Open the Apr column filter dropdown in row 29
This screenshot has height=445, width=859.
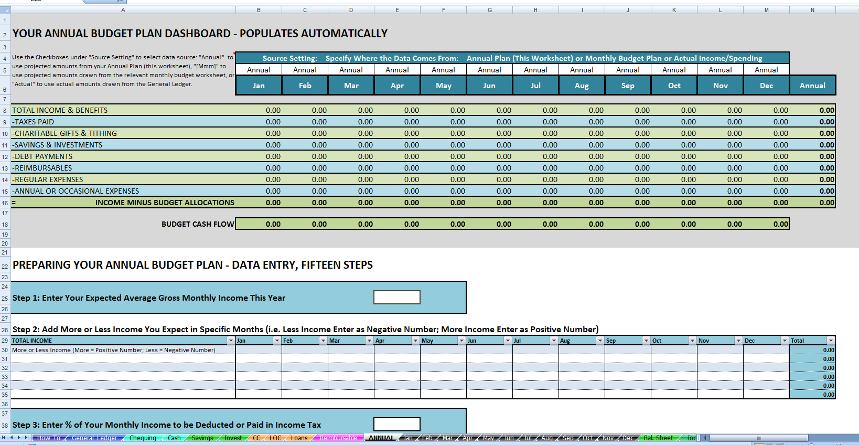click(415, 341)
